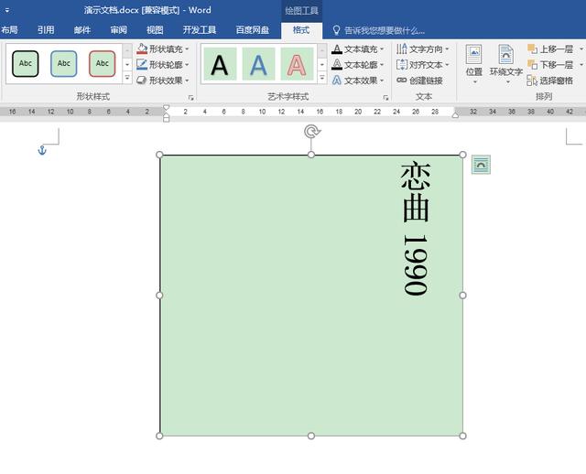Click the Tell Me search box
Viewport: 586px width, 474px height.
pos(378,30)
